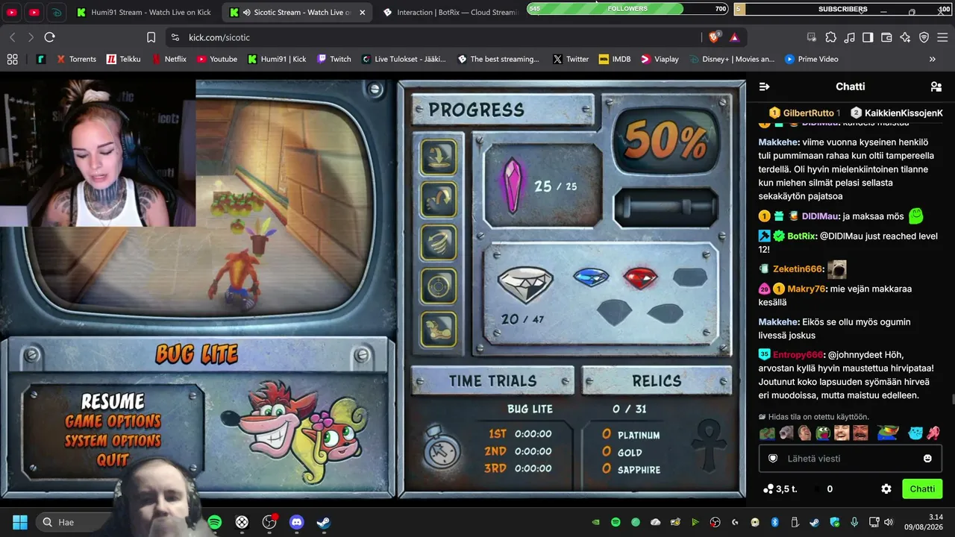Image resolution: width=955 pixels, height=537 pixels.
Task: Click the chat scrollbar
Action: coord(952,400)
